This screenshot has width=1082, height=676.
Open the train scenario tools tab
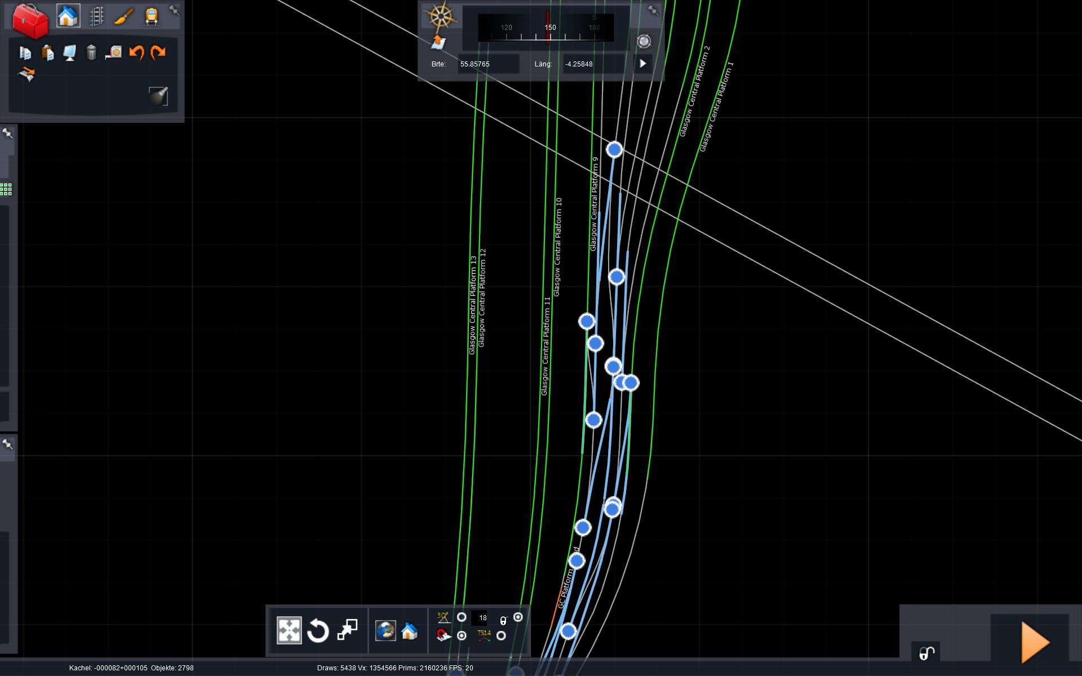click(151, 16)
